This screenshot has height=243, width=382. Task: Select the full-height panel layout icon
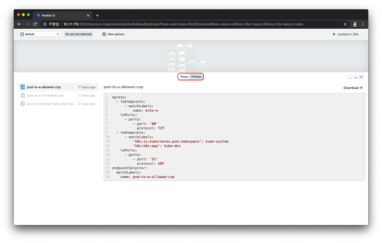[361, 77]
